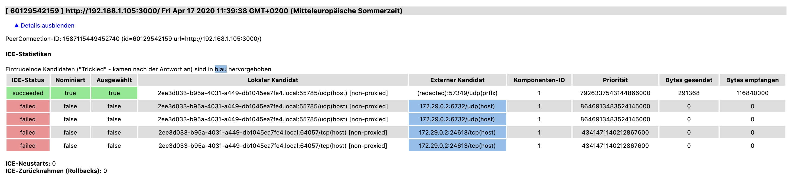The image size is (793, 181).
Task: Click the Nominiert column header
Action: [70, 80]
